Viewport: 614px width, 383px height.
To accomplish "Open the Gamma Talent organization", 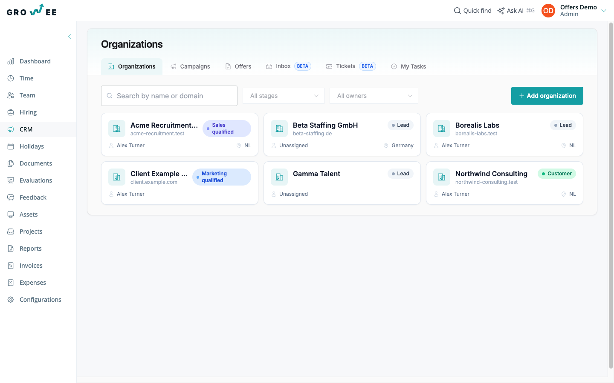I will click(x=316, y=174).
